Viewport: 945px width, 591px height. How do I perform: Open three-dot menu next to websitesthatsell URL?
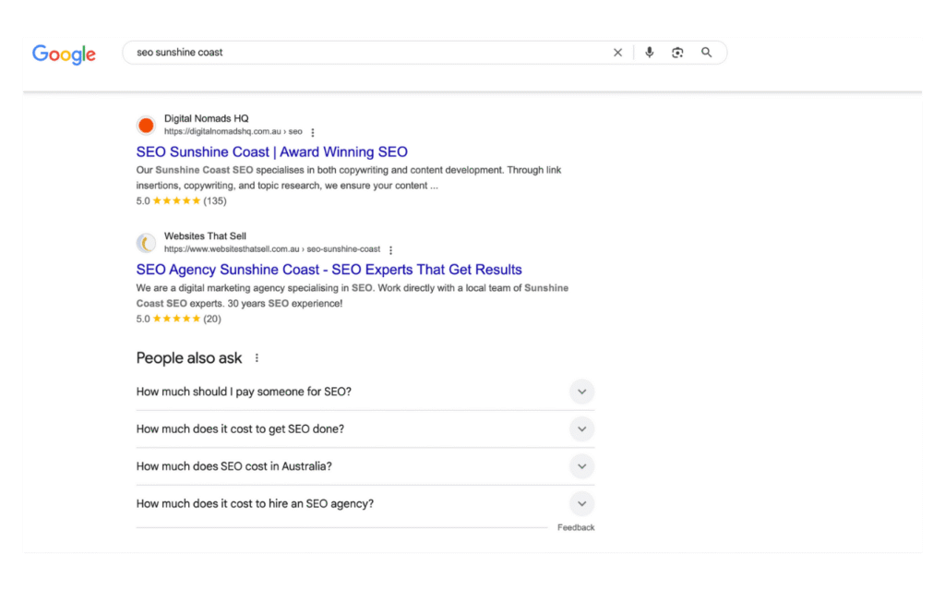pyautogui.click(x=390, y=249)
